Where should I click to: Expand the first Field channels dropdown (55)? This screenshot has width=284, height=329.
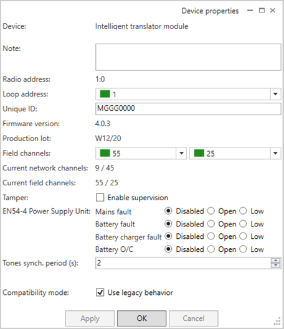coord(181,153)
